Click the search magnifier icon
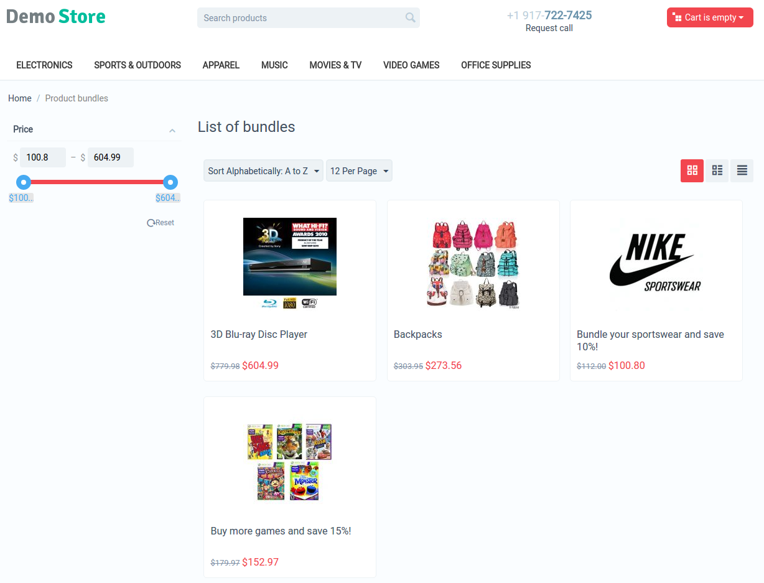This screenshot has width=764, height=583. pos(410,17)
